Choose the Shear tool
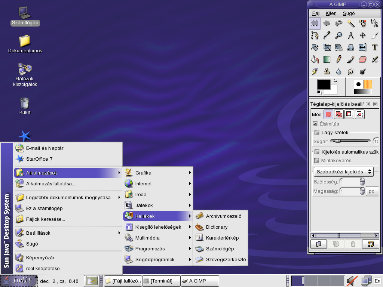 point(339,47)
